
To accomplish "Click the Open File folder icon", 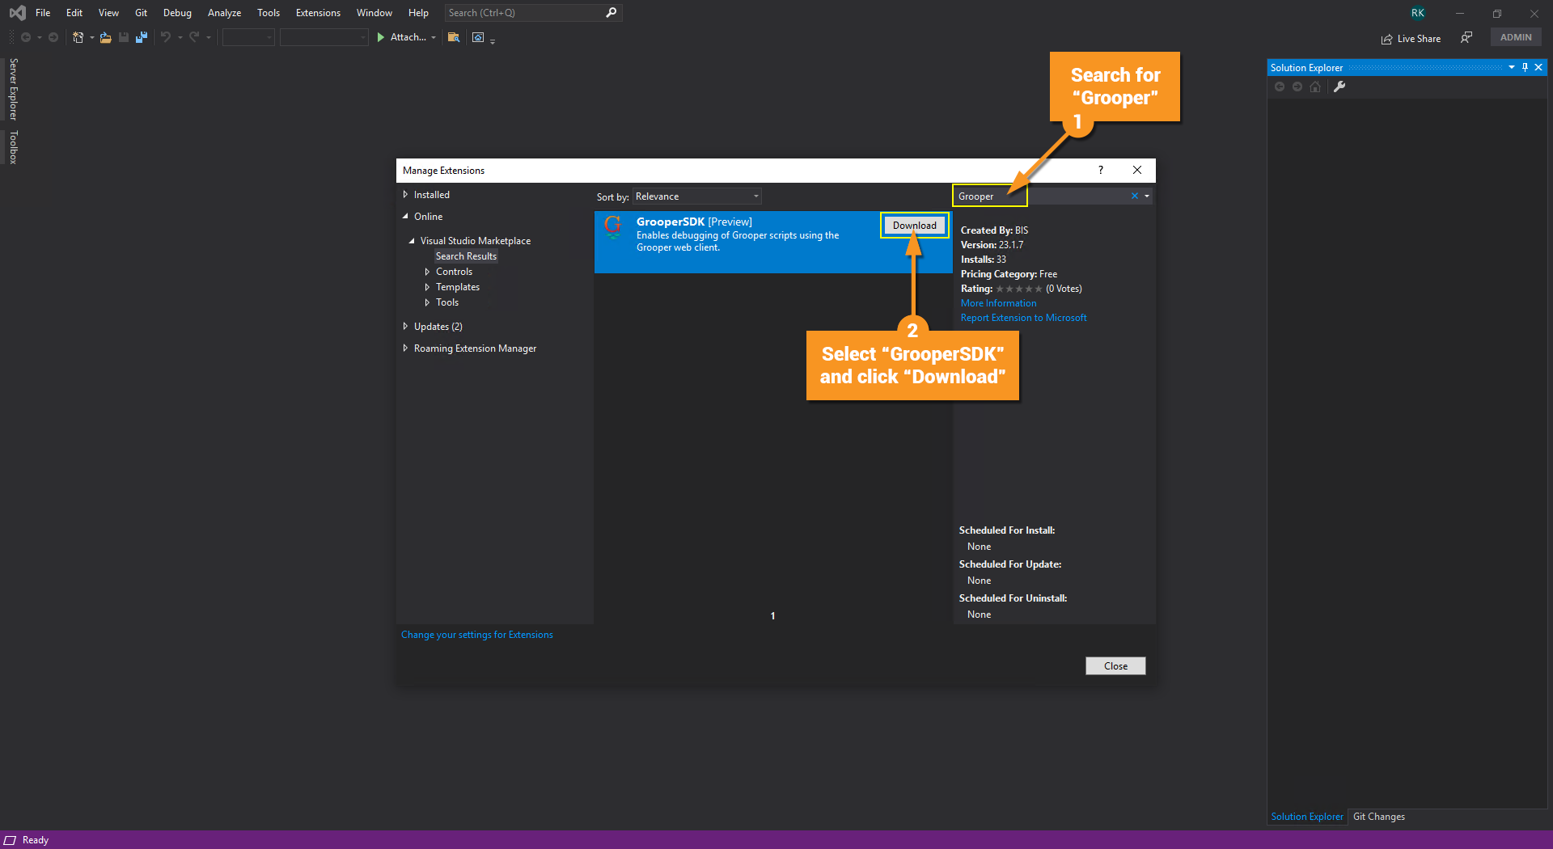I will coord(106,37).
